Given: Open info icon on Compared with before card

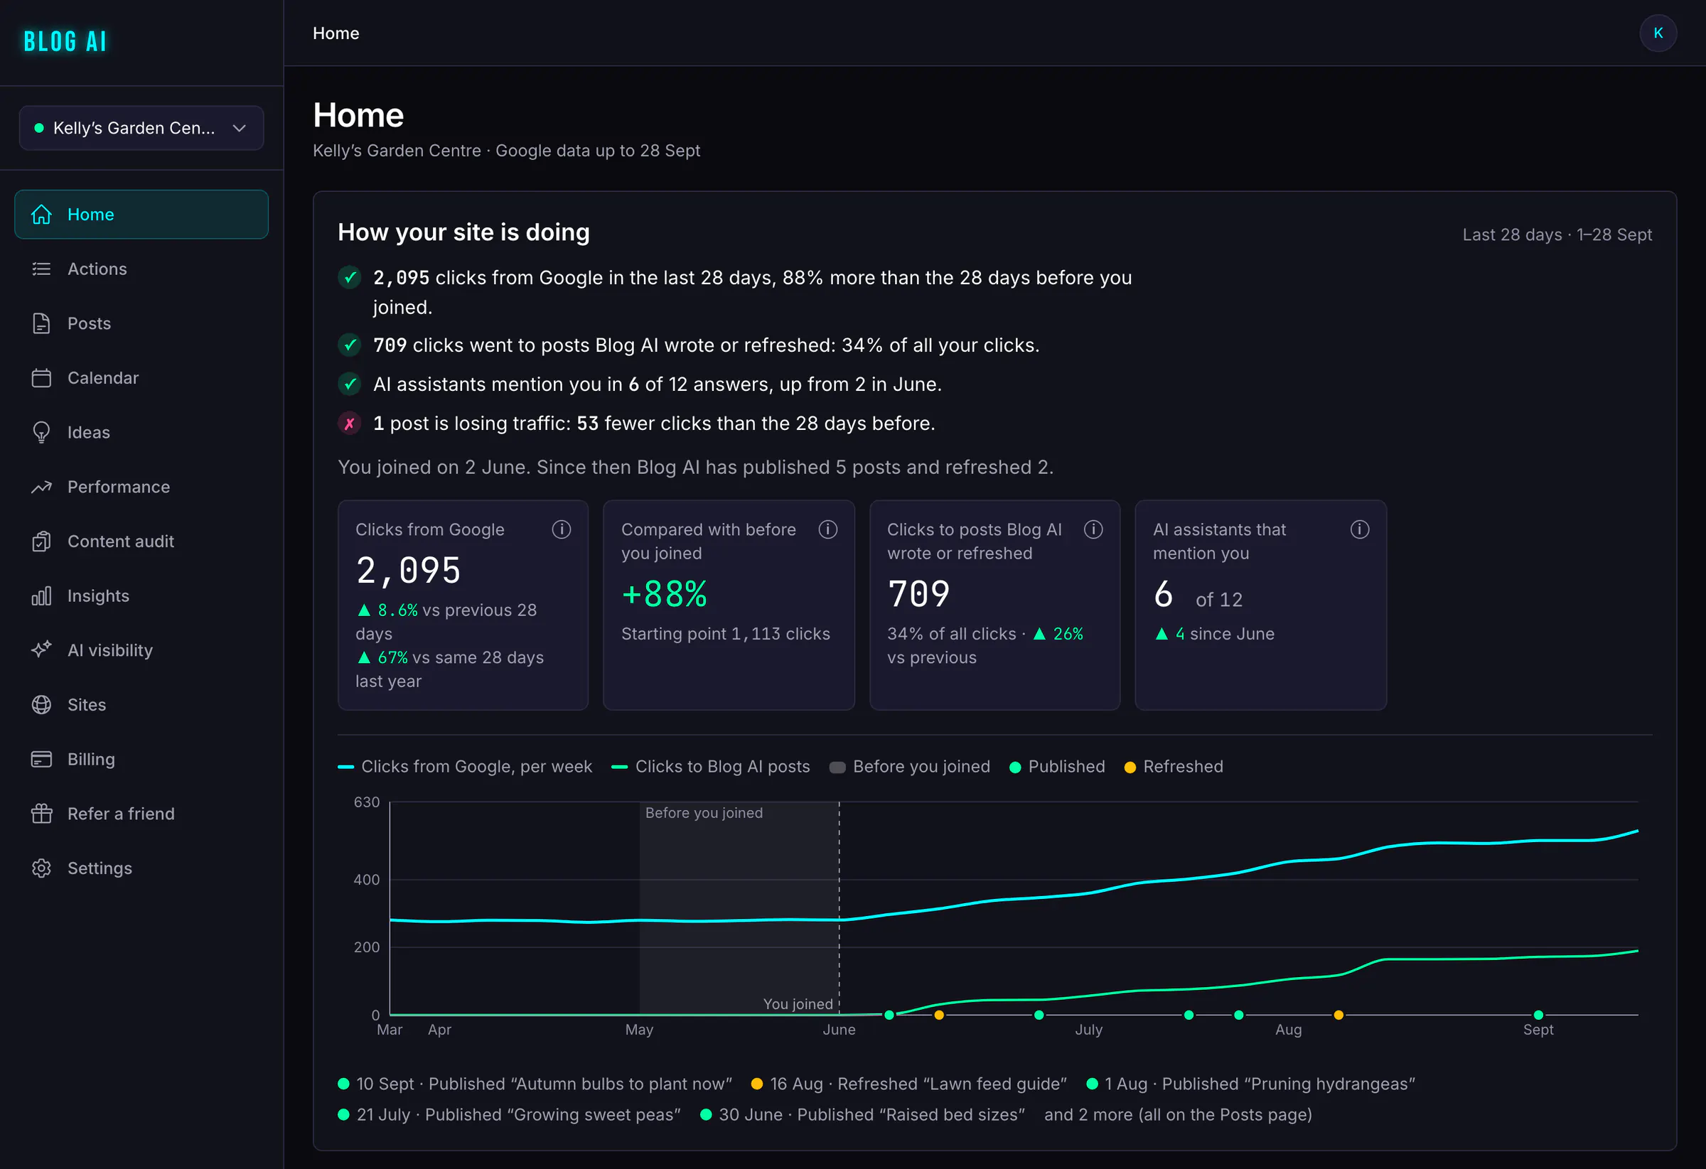Looking at the screenshot, I should (828, 529).
